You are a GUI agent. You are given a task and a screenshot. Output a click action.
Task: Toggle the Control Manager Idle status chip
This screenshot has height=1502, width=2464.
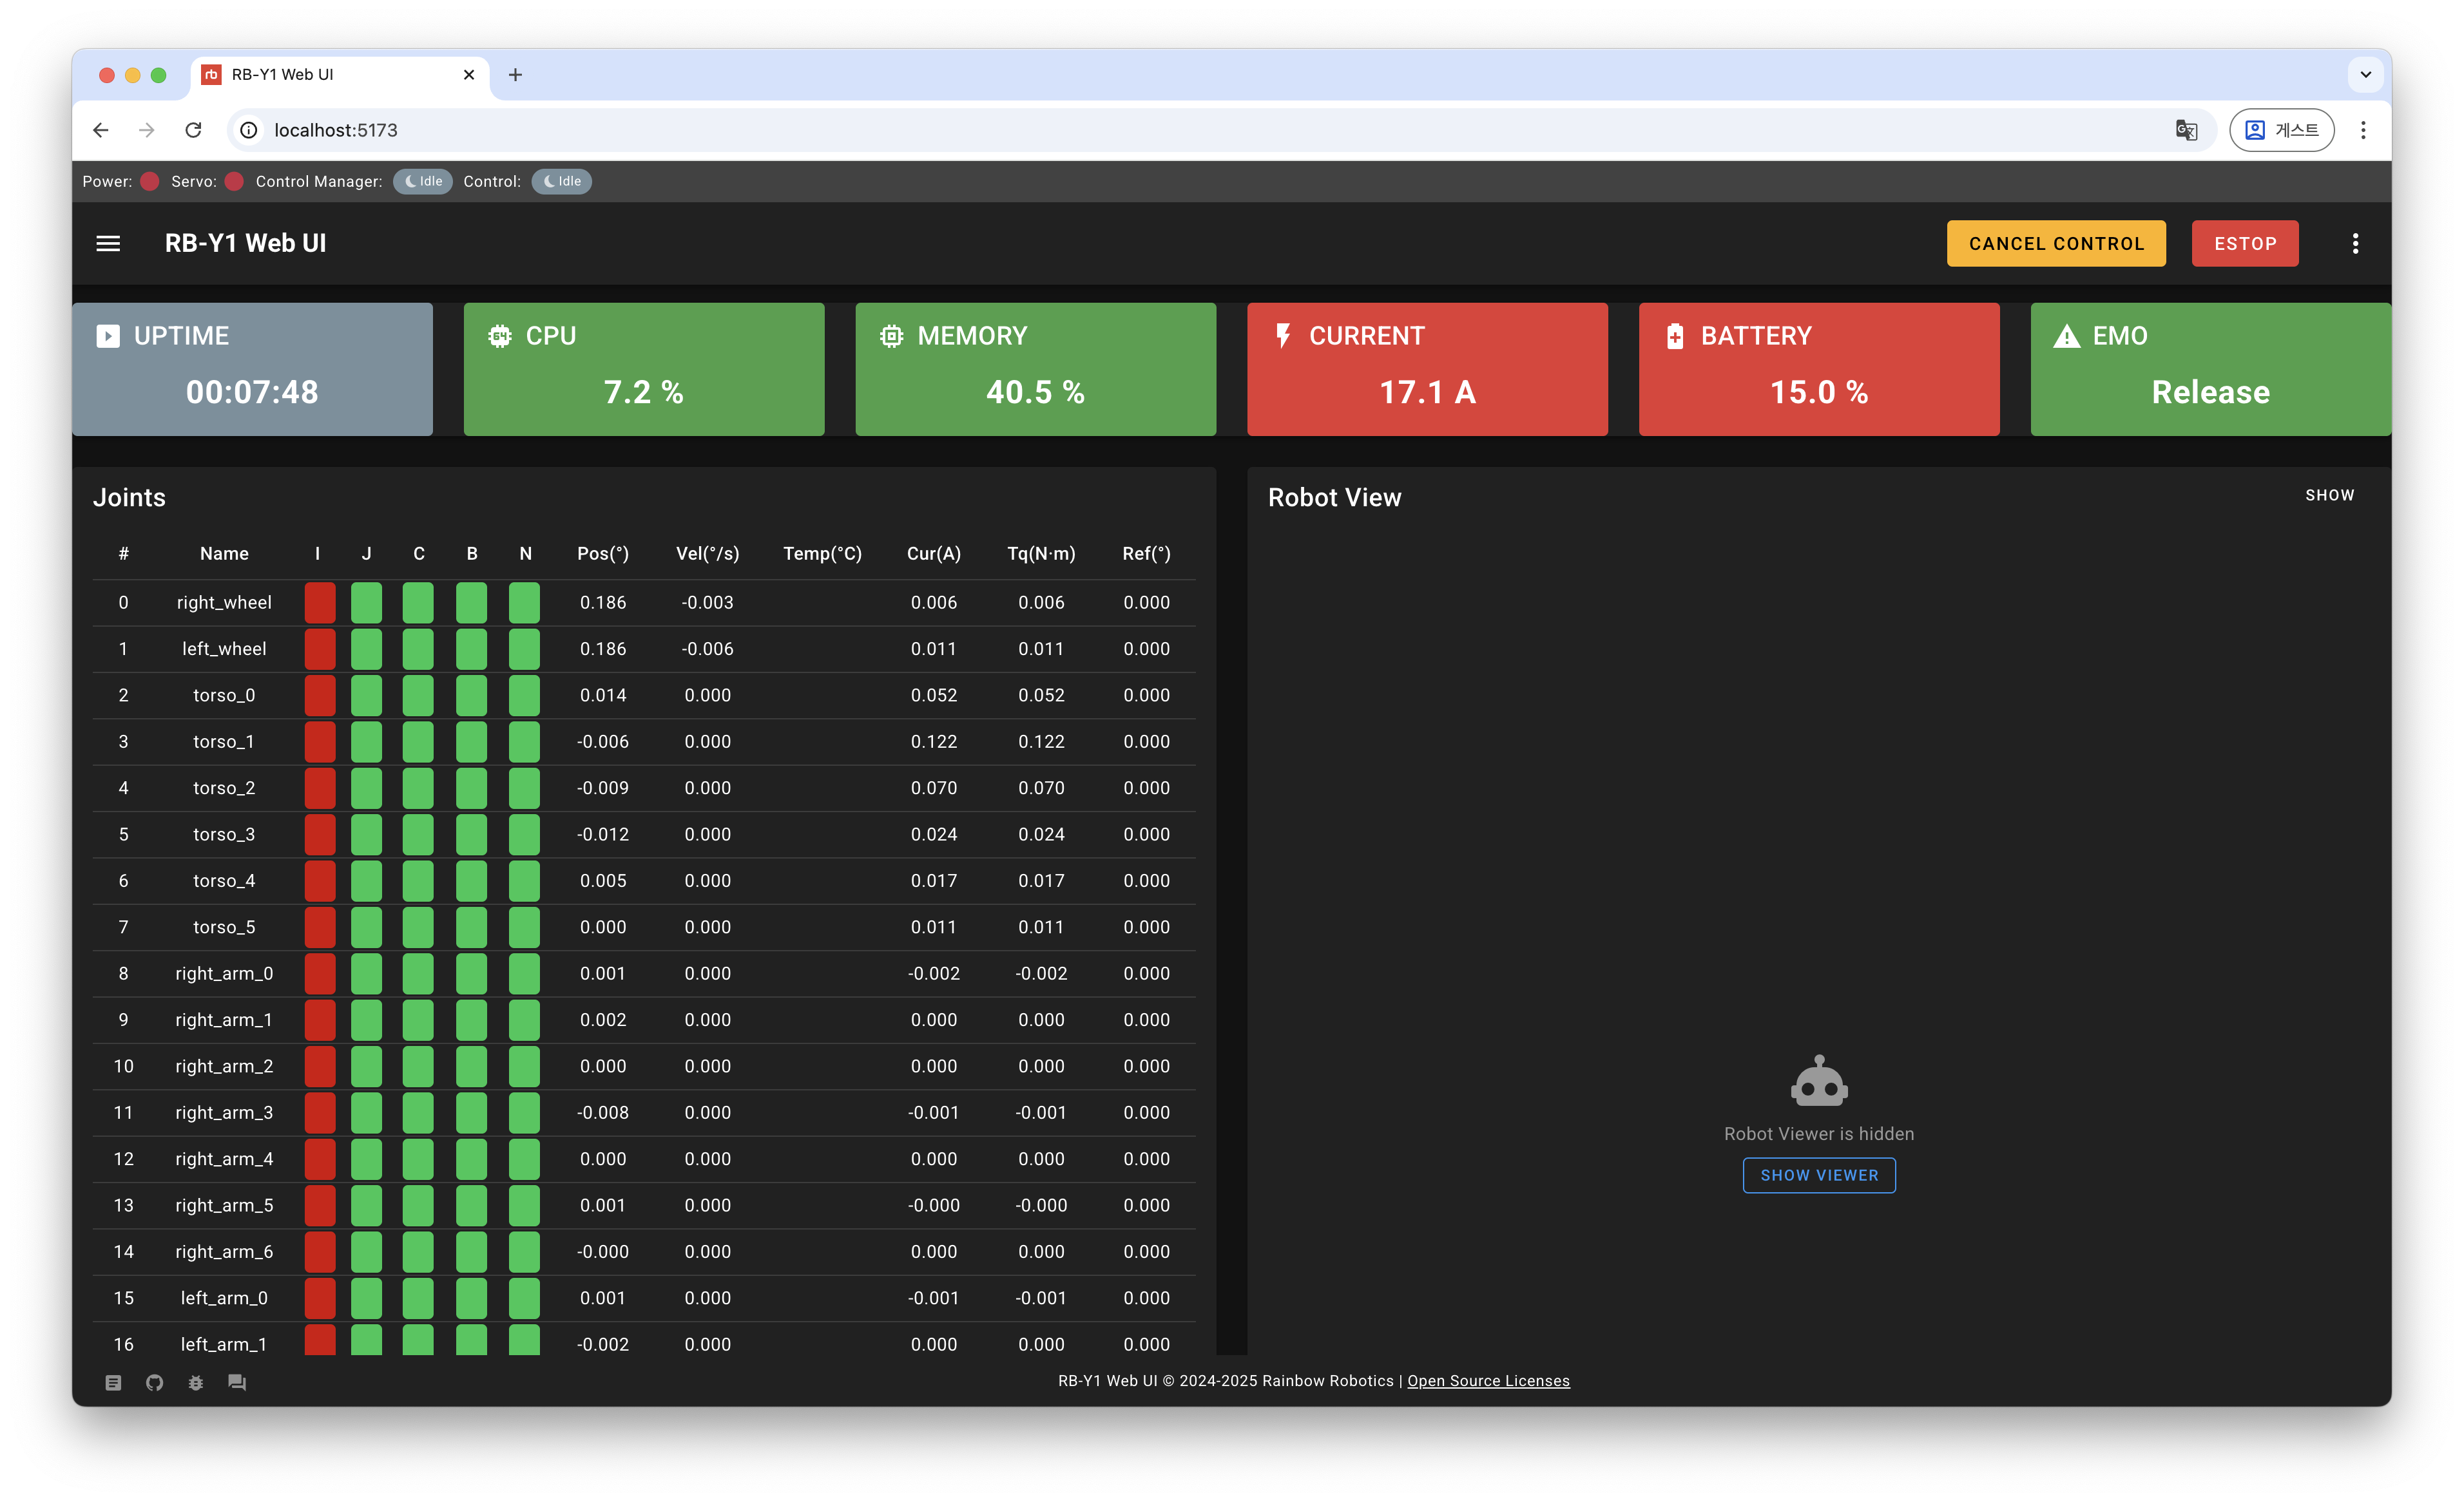pos(422,181)
